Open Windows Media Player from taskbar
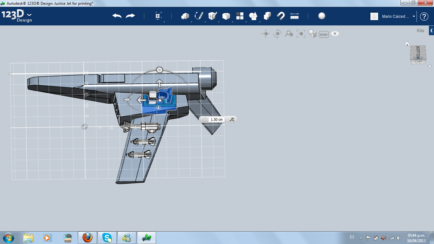The image size is (434, 244). click(x=47, y=238)
